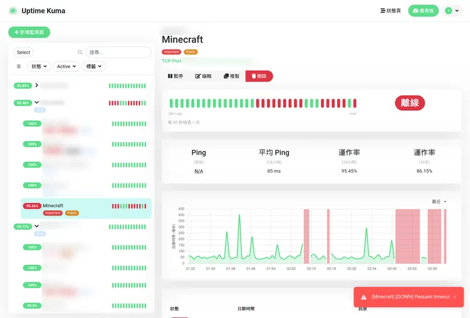Open the 狀態 filter dropdown
Image resolution: width=470 pixels, height=318 pixels.
tap(39, 66)
